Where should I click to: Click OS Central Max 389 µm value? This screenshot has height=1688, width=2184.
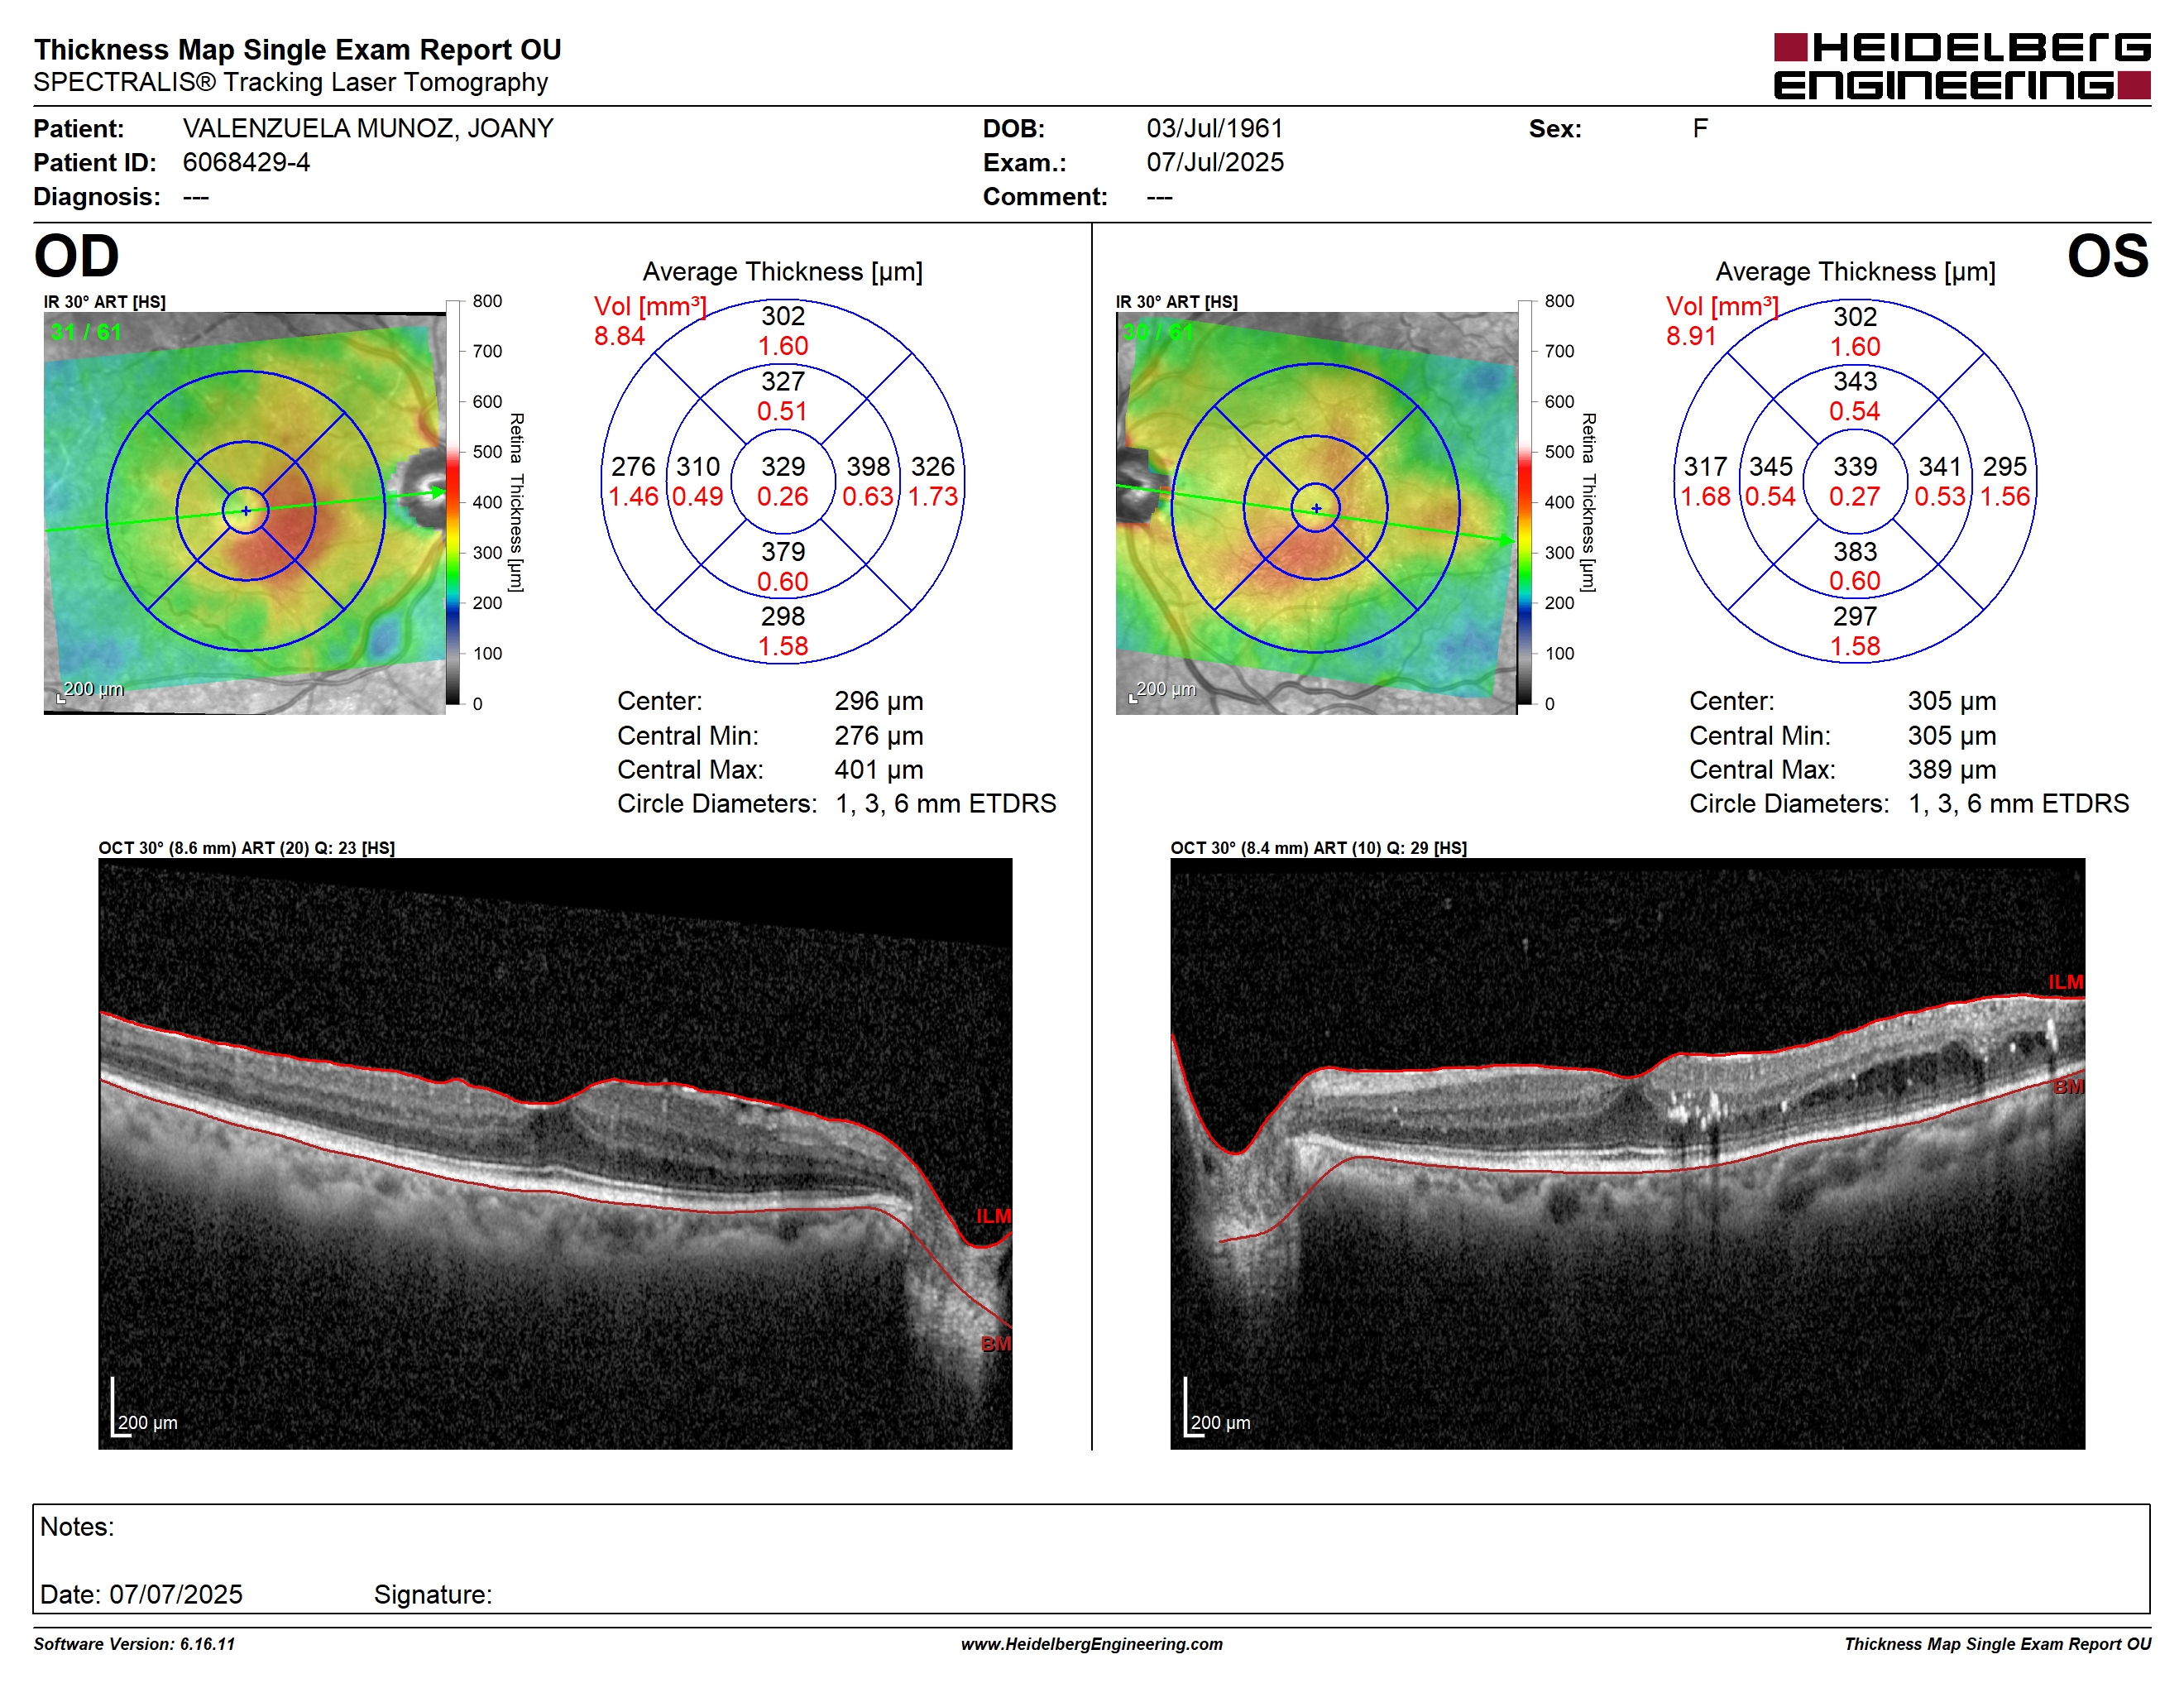click(1951, 770)
